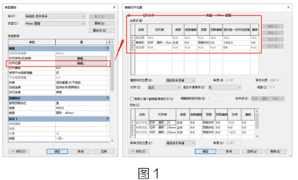Click the 值 column header

click(x=81, y=42)
